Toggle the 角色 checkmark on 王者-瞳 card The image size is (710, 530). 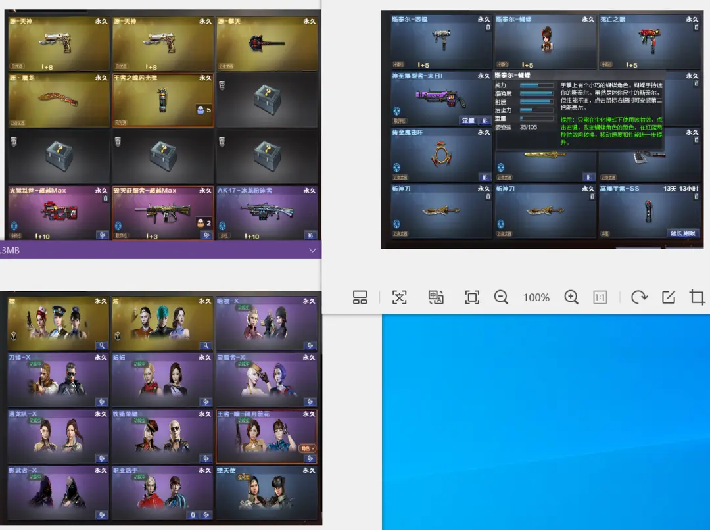[x=307, y=448]
